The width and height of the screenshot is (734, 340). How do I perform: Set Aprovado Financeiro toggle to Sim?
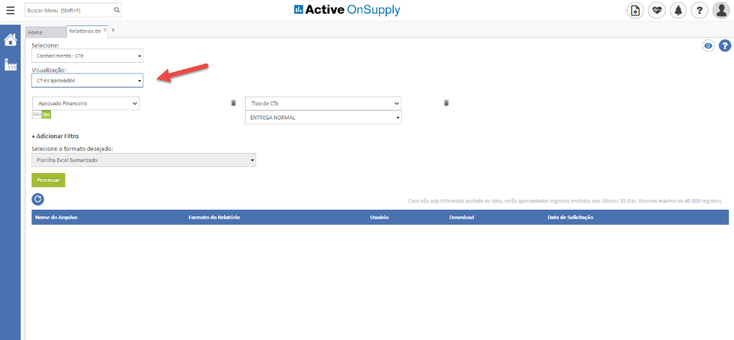(x=46, y=114)
